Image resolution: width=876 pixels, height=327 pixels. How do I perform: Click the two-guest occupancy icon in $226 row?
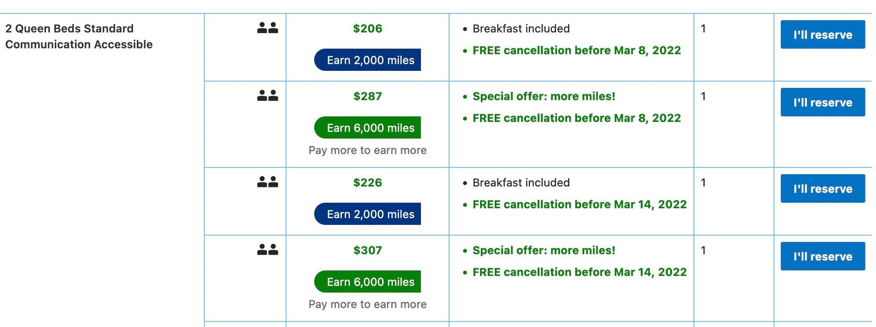(268, 182)
